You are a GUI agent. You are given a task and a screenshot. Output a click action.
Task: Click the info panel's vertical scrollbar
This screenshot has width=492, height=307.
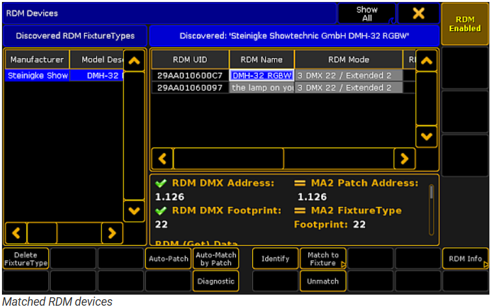[432, 209]
